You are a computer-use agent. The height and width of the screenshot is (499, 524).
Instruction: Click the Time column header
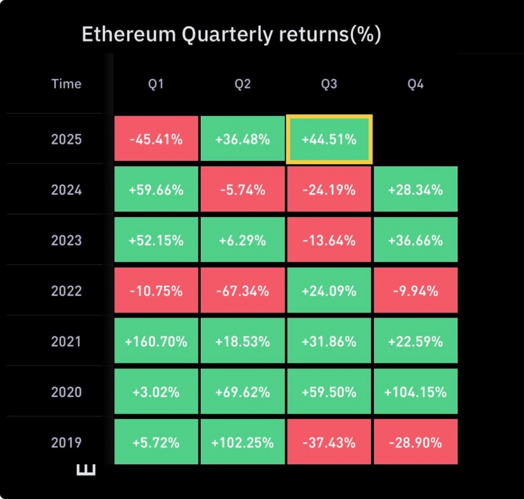pos(66,84)
